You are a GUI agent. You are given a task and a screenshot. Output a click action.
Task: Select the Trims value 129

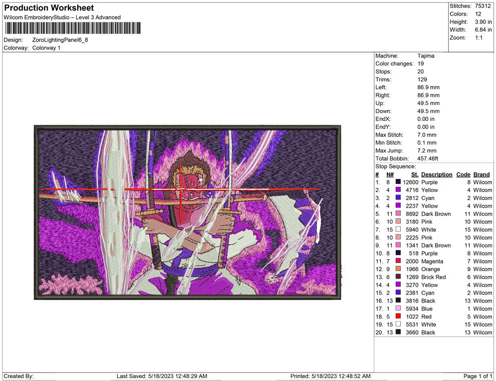[x=422, y=79]
